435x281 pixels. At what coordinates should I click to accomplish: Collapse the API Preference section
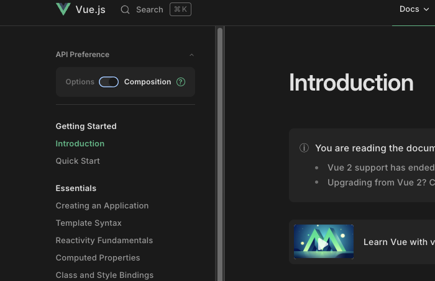pyautogui.click(x=191, y=55)
